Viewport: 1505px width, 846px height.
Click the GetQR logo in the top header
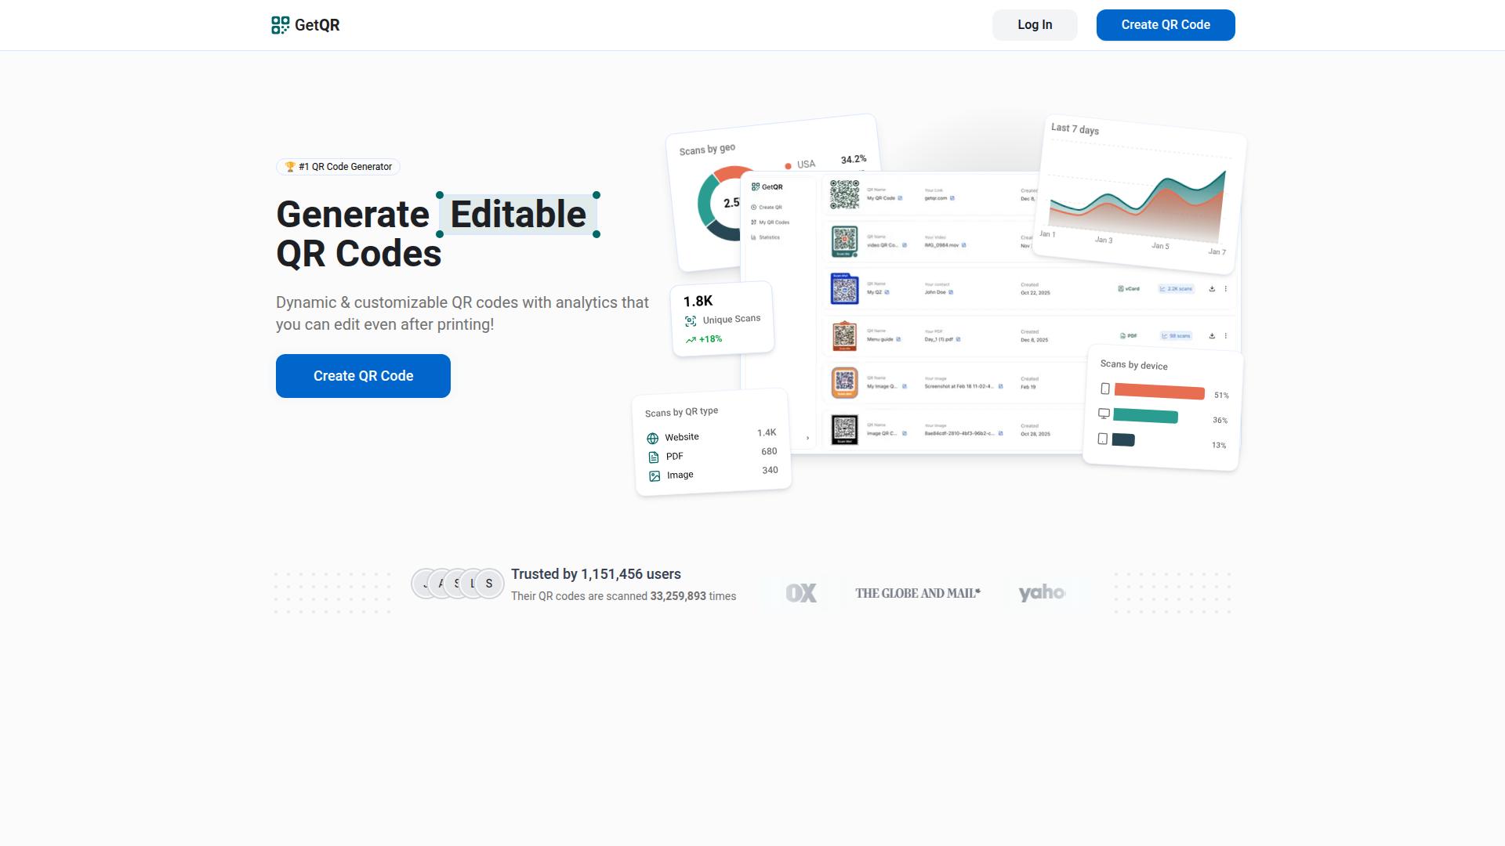pos(306,24)
